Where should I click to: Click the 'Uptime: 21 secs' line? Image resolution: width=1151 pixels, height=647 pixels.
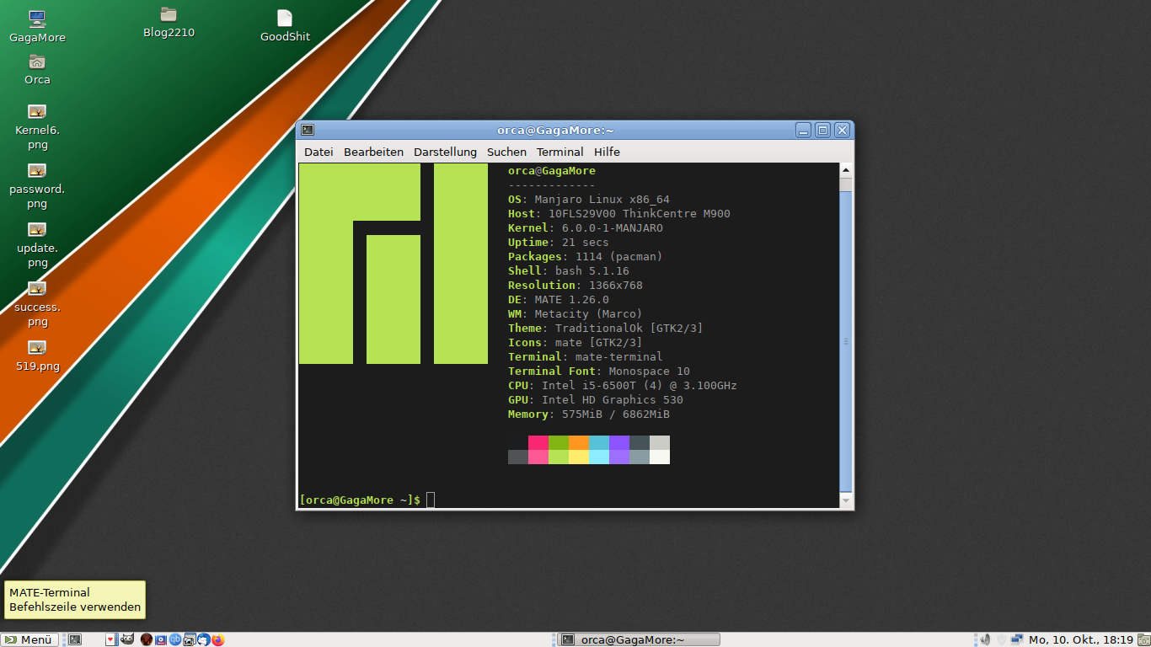click(x=559, y=243)
